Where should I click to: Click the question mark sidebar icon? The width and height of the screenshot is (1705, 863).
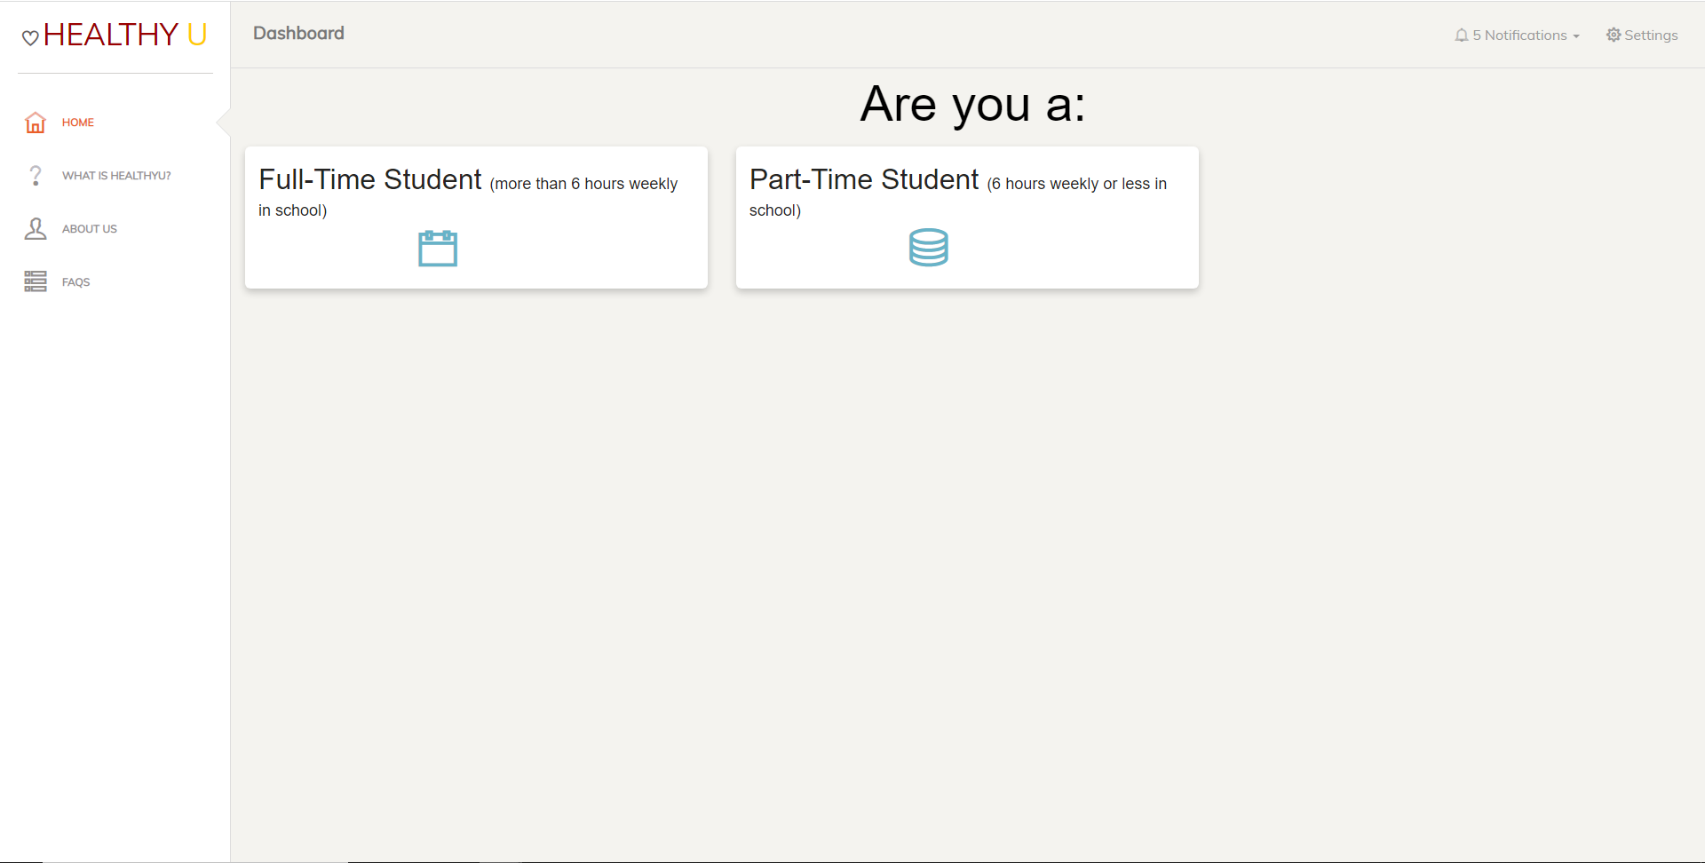[x=36, y=176]
